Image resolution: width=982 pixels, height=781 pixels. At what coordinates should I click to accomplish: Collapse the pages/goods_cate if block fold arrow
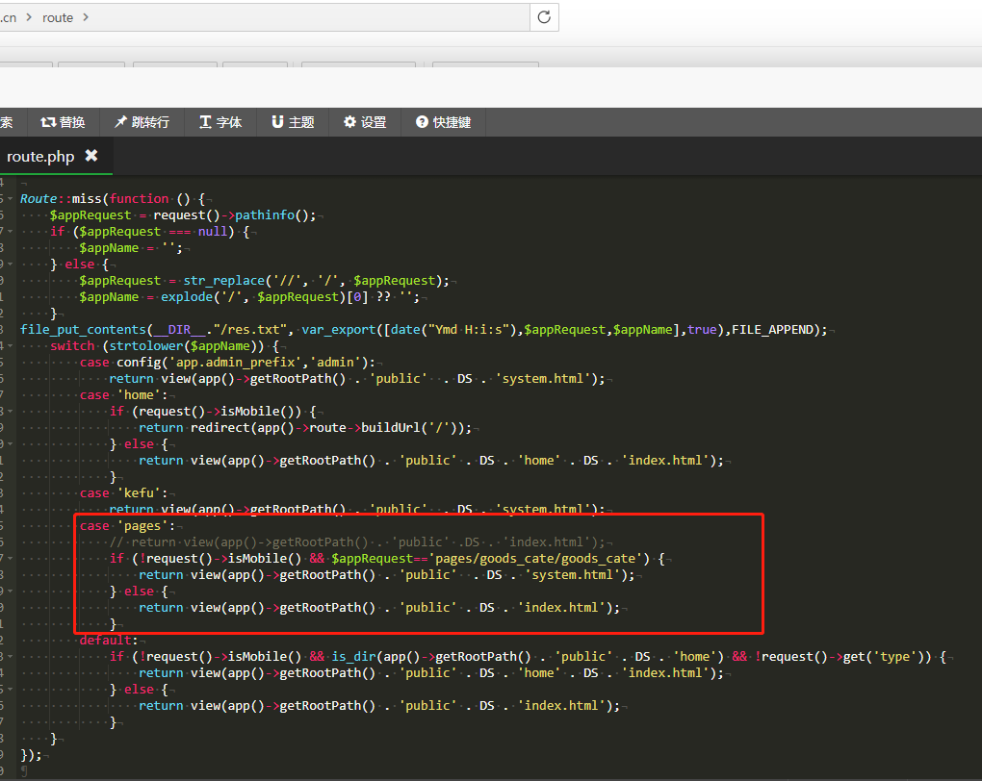click(x=10, y=558)
